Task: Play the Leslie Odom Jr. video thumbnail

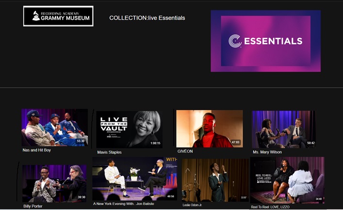Action: [215, 180]
